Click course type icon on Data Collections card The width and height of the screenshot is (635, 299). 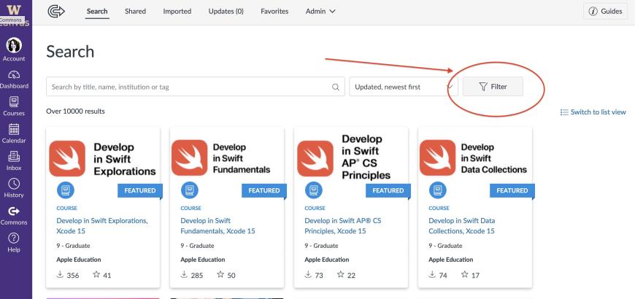coord(437,190)
